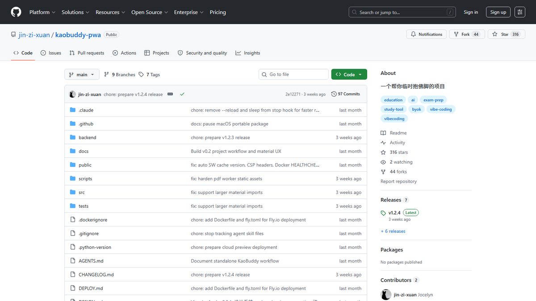Screen dimensions: 536x301
Task: Open the DEPLOY.md file name
Action: (91, 289)
